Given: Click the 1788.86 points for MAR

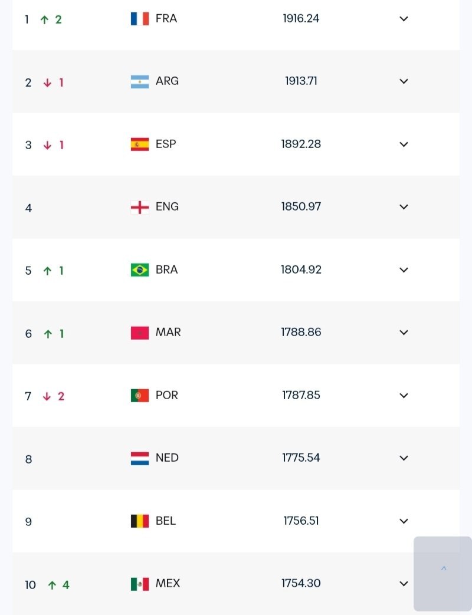Looking at the screenshot, I should tap(301, 332).
